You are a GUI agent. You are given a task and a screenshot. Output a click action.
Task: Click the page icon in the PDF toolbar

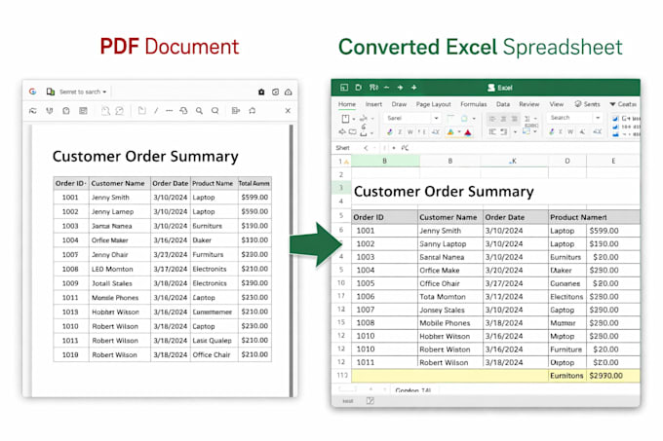[141, 111]
